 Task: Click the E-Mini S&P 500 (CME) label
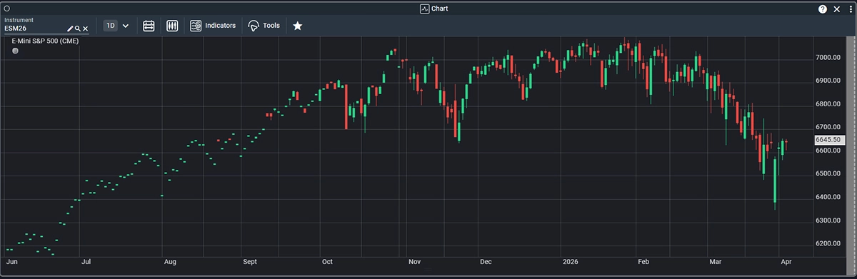click(45, 41)
